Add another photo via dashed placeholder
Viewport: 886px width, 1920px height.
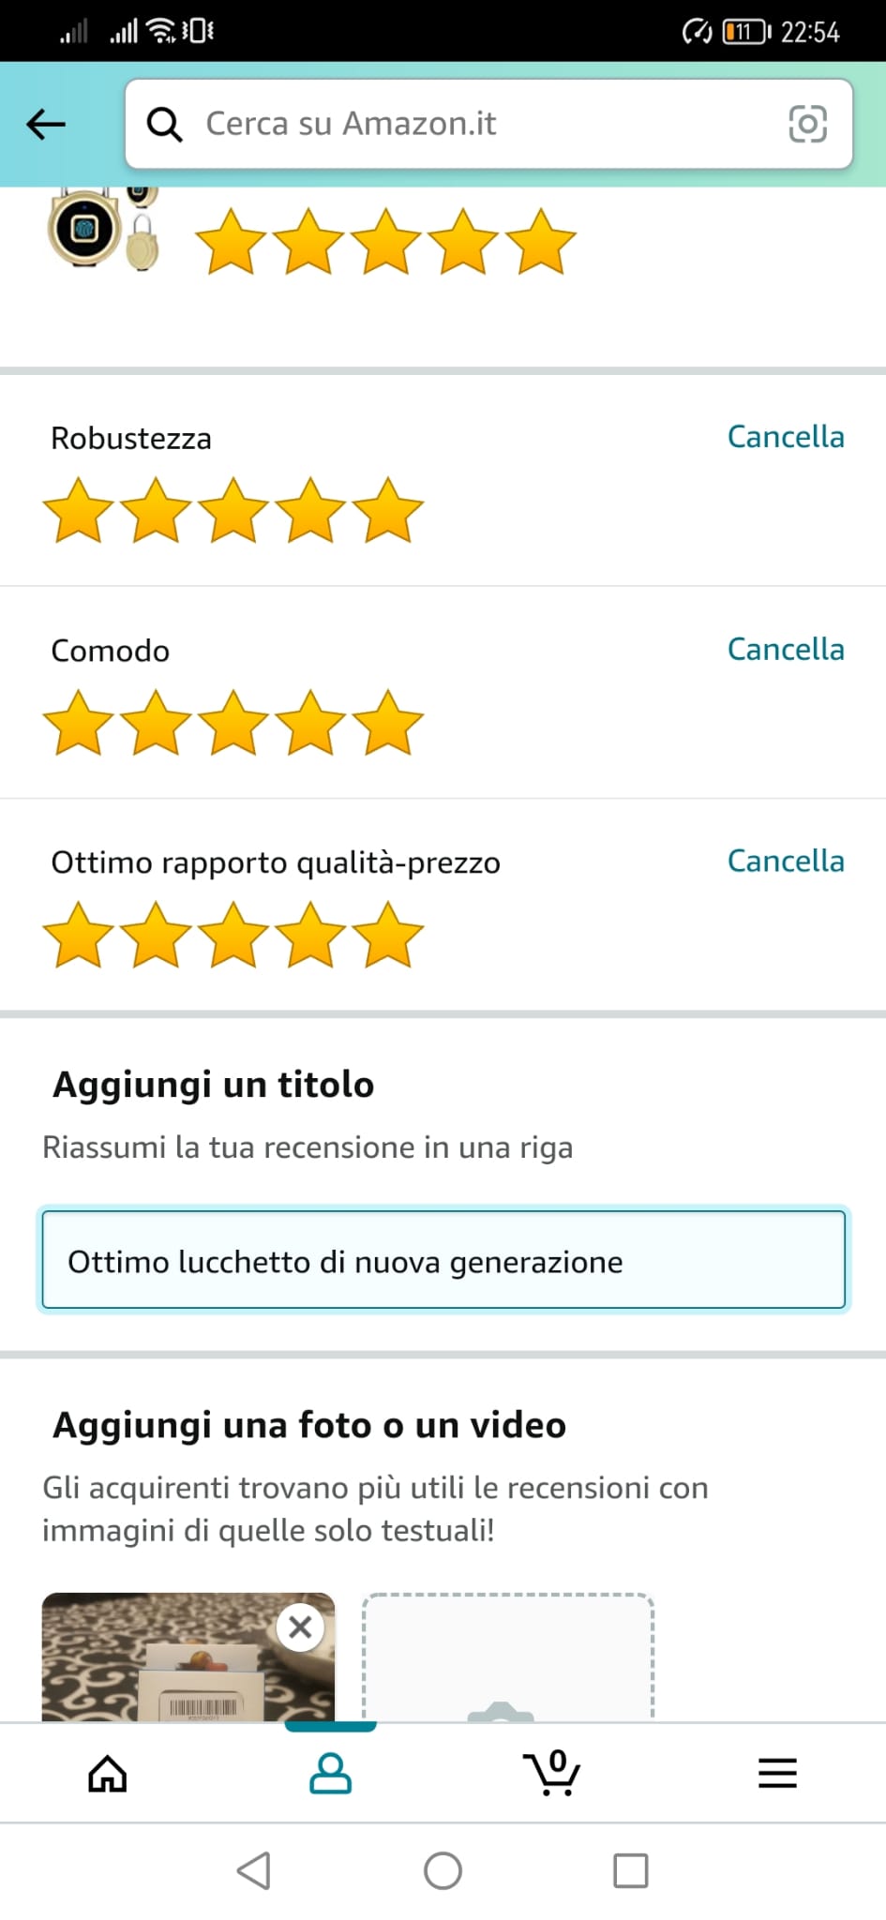[x=507, y=1657]
